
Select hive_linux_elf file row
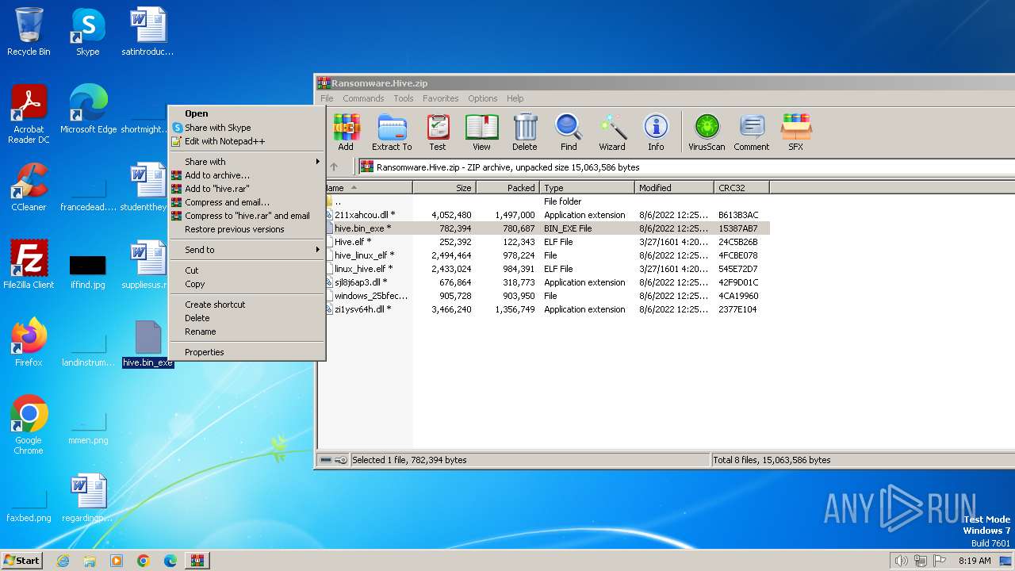click(546, 255)
